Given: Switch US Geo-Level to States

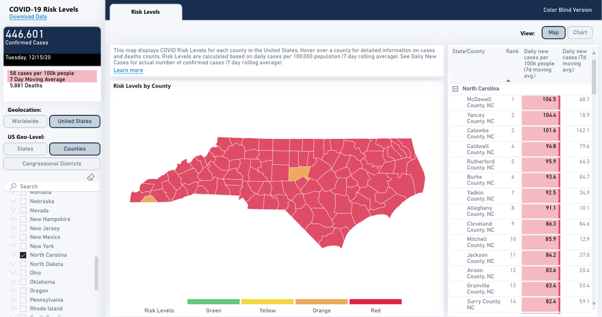Looking at the screenshot, I should [x=25, y=149].
